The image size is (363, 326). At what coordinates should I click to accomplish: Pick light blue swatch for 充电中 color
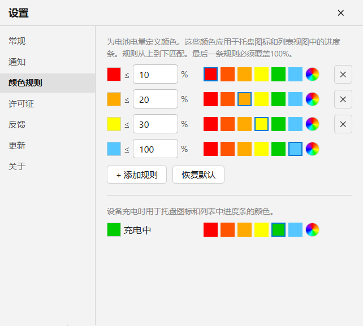click(295, 230)
